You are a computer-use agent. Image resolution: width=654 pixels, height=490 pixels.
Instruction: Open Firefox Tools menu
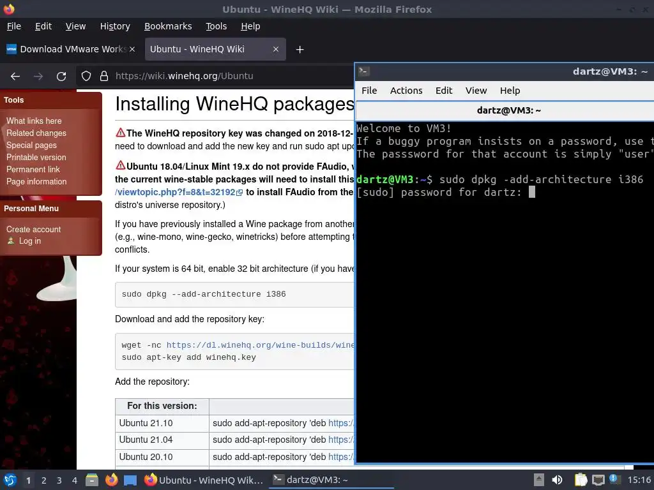tap(216, 26)
